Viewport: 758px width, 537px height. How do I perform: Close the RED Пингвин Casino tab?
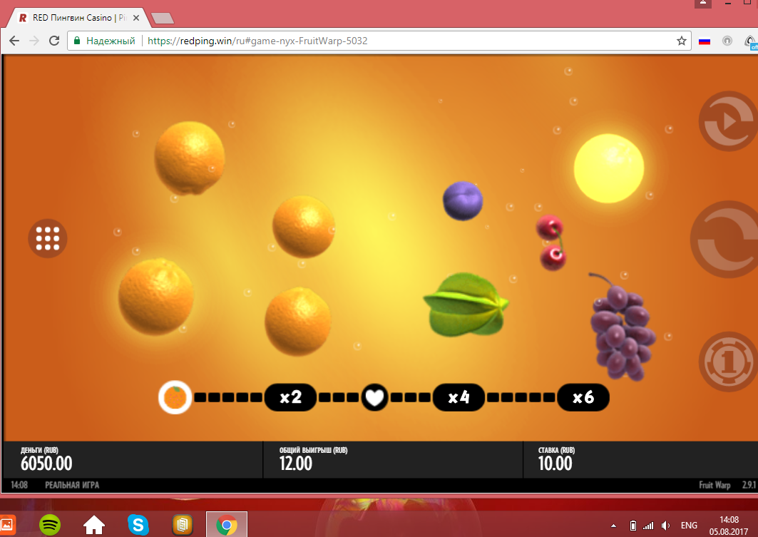(x=135, y=18)
